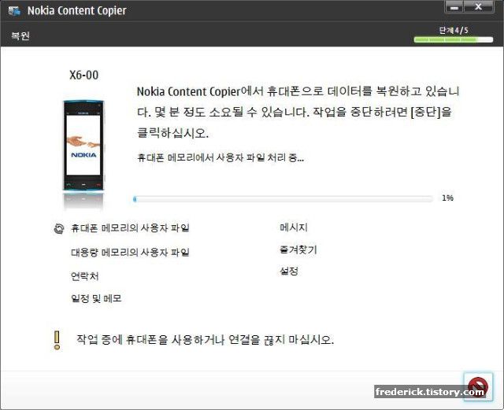The height and width of the screenshot is (410, 504).
Task: Close the Nokia Content Copier window
Action: [x=478, y=7]
